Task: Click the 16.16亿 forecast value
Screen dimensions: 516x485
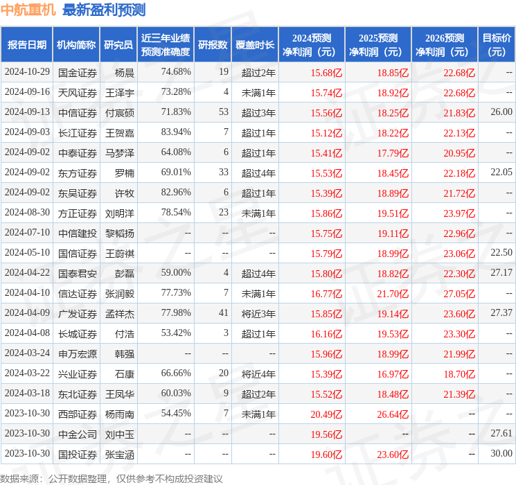Action: 326,334
